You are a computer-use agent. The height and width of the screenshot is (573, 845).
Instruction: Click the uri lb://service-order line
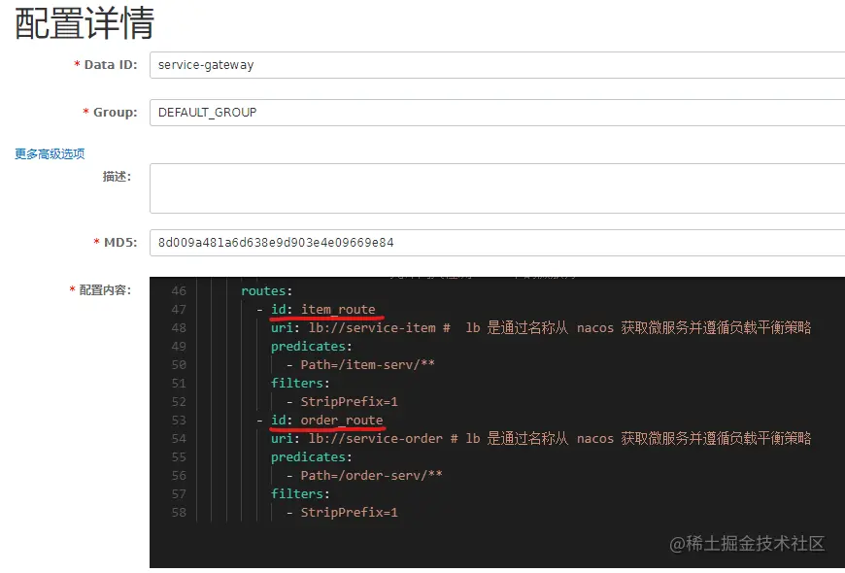(x=541, y=438)
